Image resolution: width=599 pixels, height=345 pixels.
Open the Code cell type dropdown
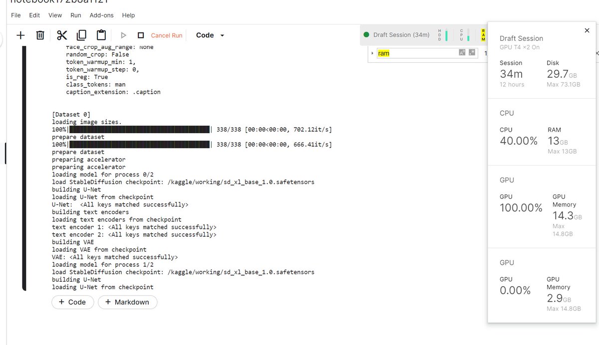(x=210, y=35)
